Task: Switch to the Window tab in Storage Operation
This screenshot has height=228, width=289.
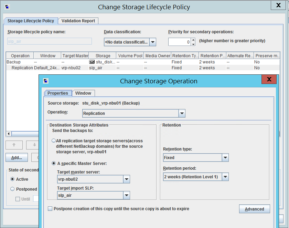Action: (x=83, y=93)
